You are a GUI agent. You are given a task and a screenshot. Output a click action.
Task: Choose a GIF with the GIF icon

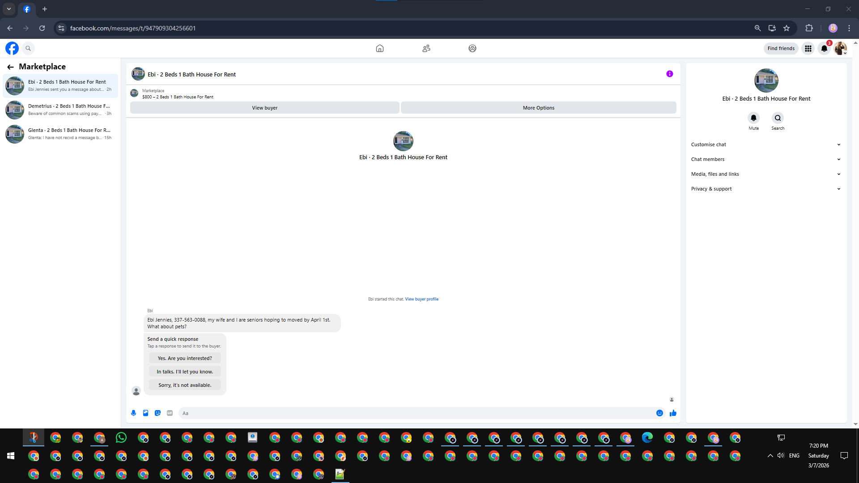pyautogui.click(x=170, y=413)
